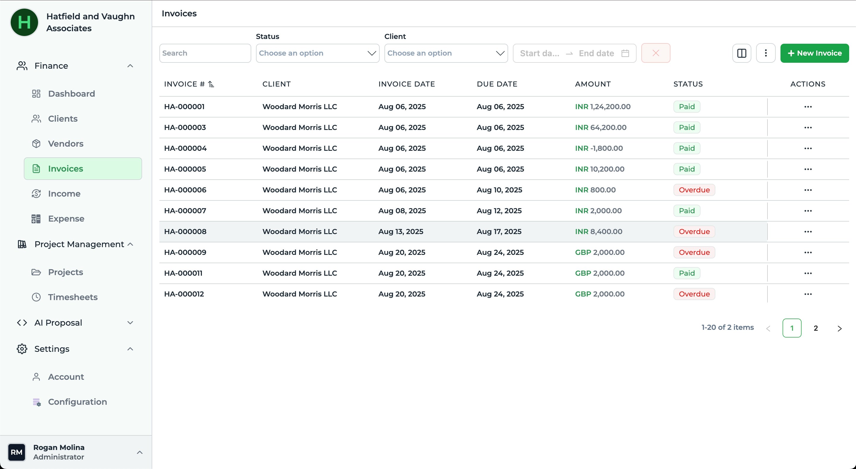This screenshot has height=469, width=856.
Task: Open actions menu for invoice HA-000009
Action: [x=808, y=252]
